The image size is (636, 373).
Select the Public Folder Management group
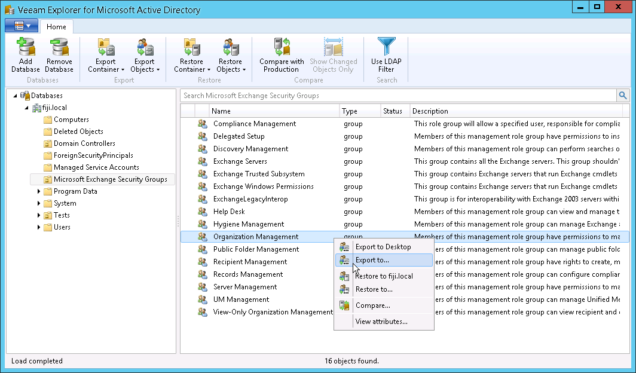tap(256, 249)
